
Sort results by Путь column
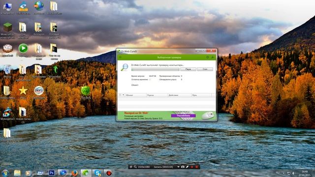tap(201, 95)
